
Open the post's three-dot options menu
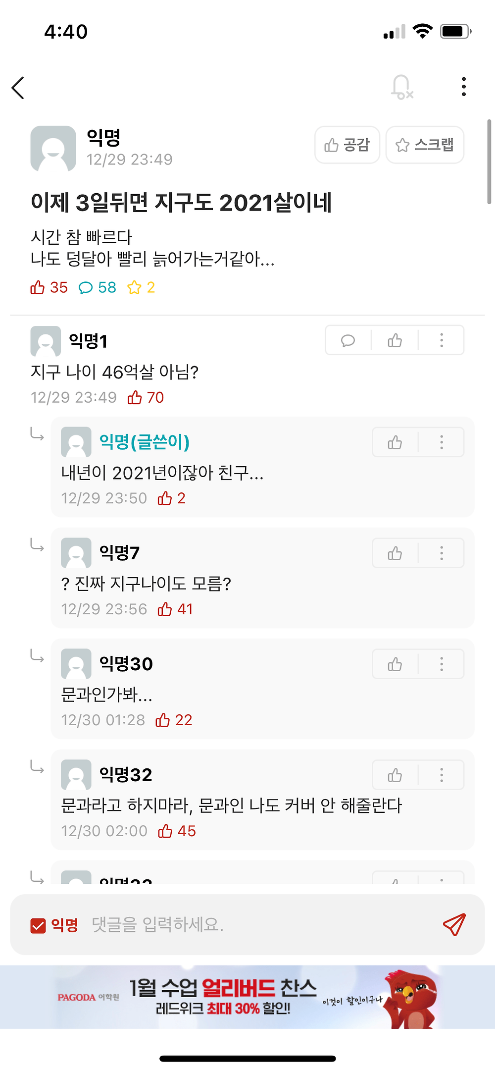point(463,87)
